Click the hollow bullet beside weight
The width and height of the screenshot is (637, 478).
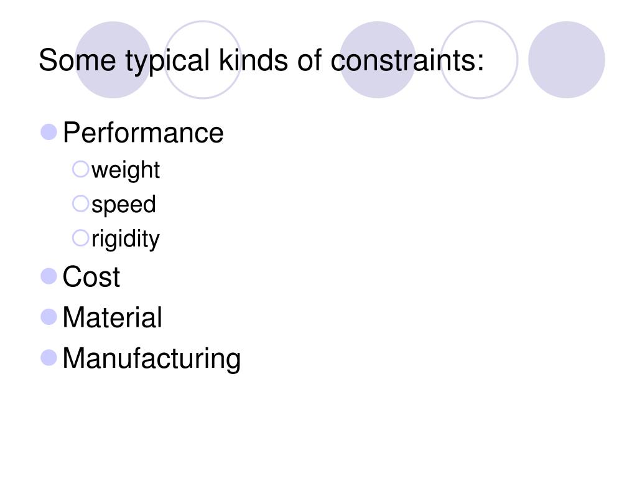(x=80, y=169)
